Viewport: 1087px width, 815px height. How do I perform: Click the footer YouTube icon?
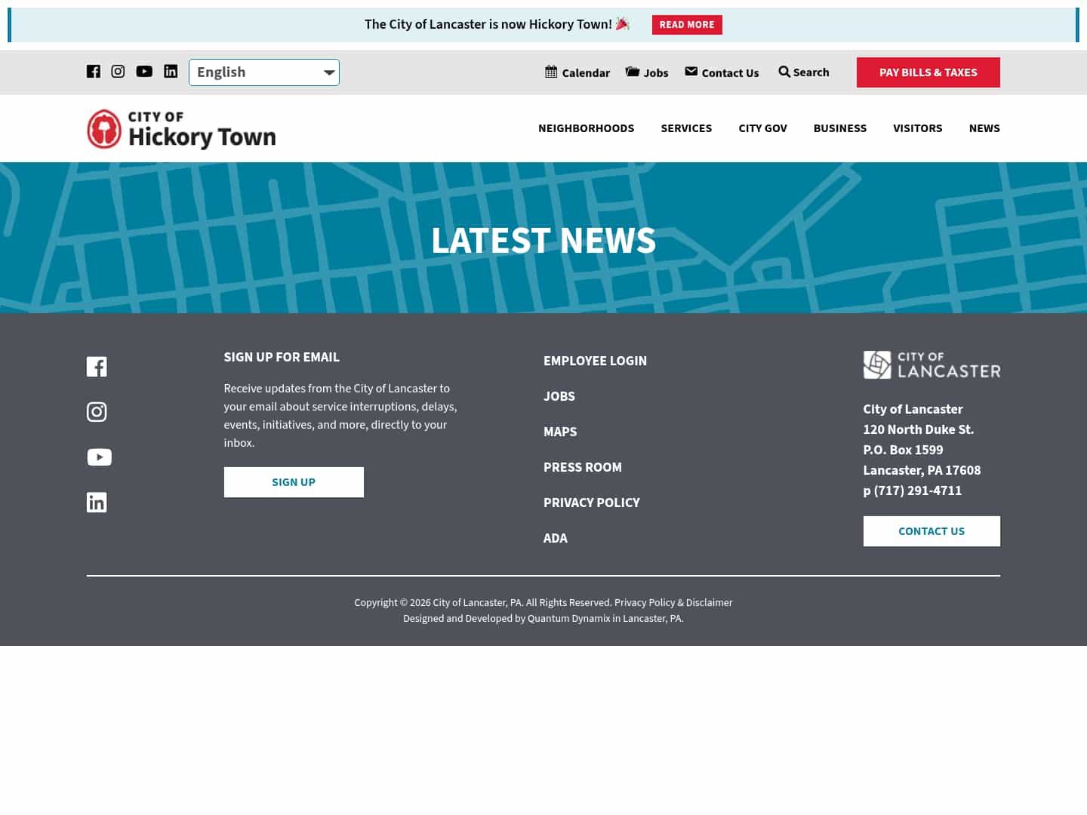point(99,457)
